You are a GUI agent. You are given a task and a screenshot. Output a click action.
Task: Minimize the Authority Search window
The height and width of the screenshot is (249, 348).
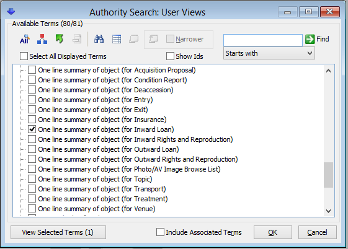pyautogui.click(x=288, y=12)
